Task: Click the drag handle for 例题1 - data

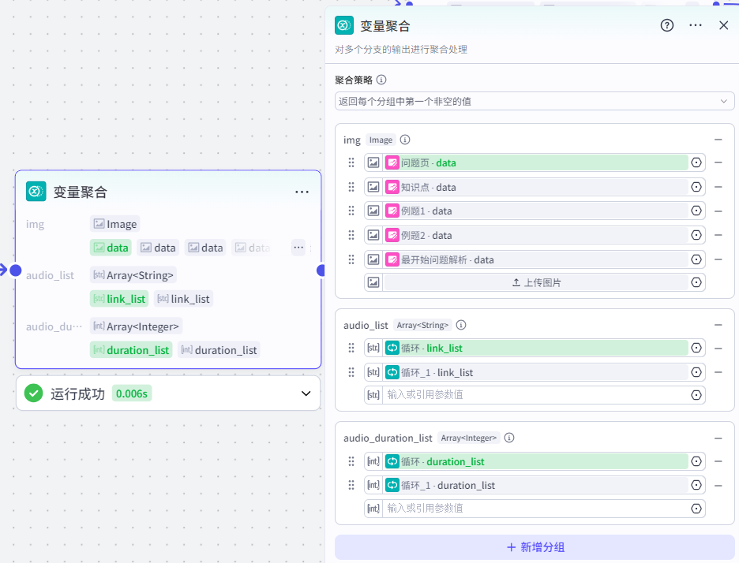Action: tap(351, 211)
